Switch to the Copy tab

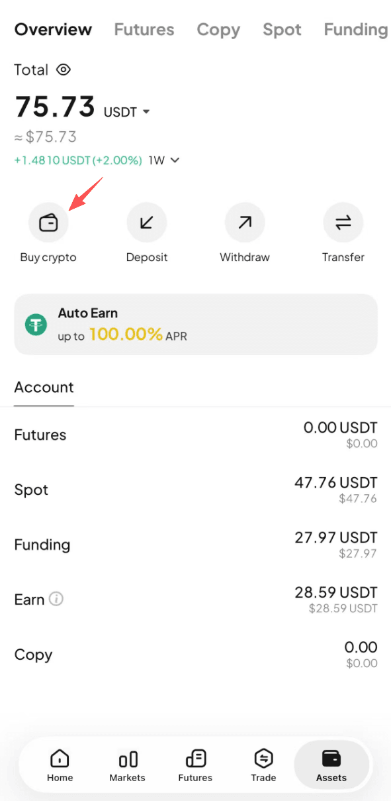point(218,30)
